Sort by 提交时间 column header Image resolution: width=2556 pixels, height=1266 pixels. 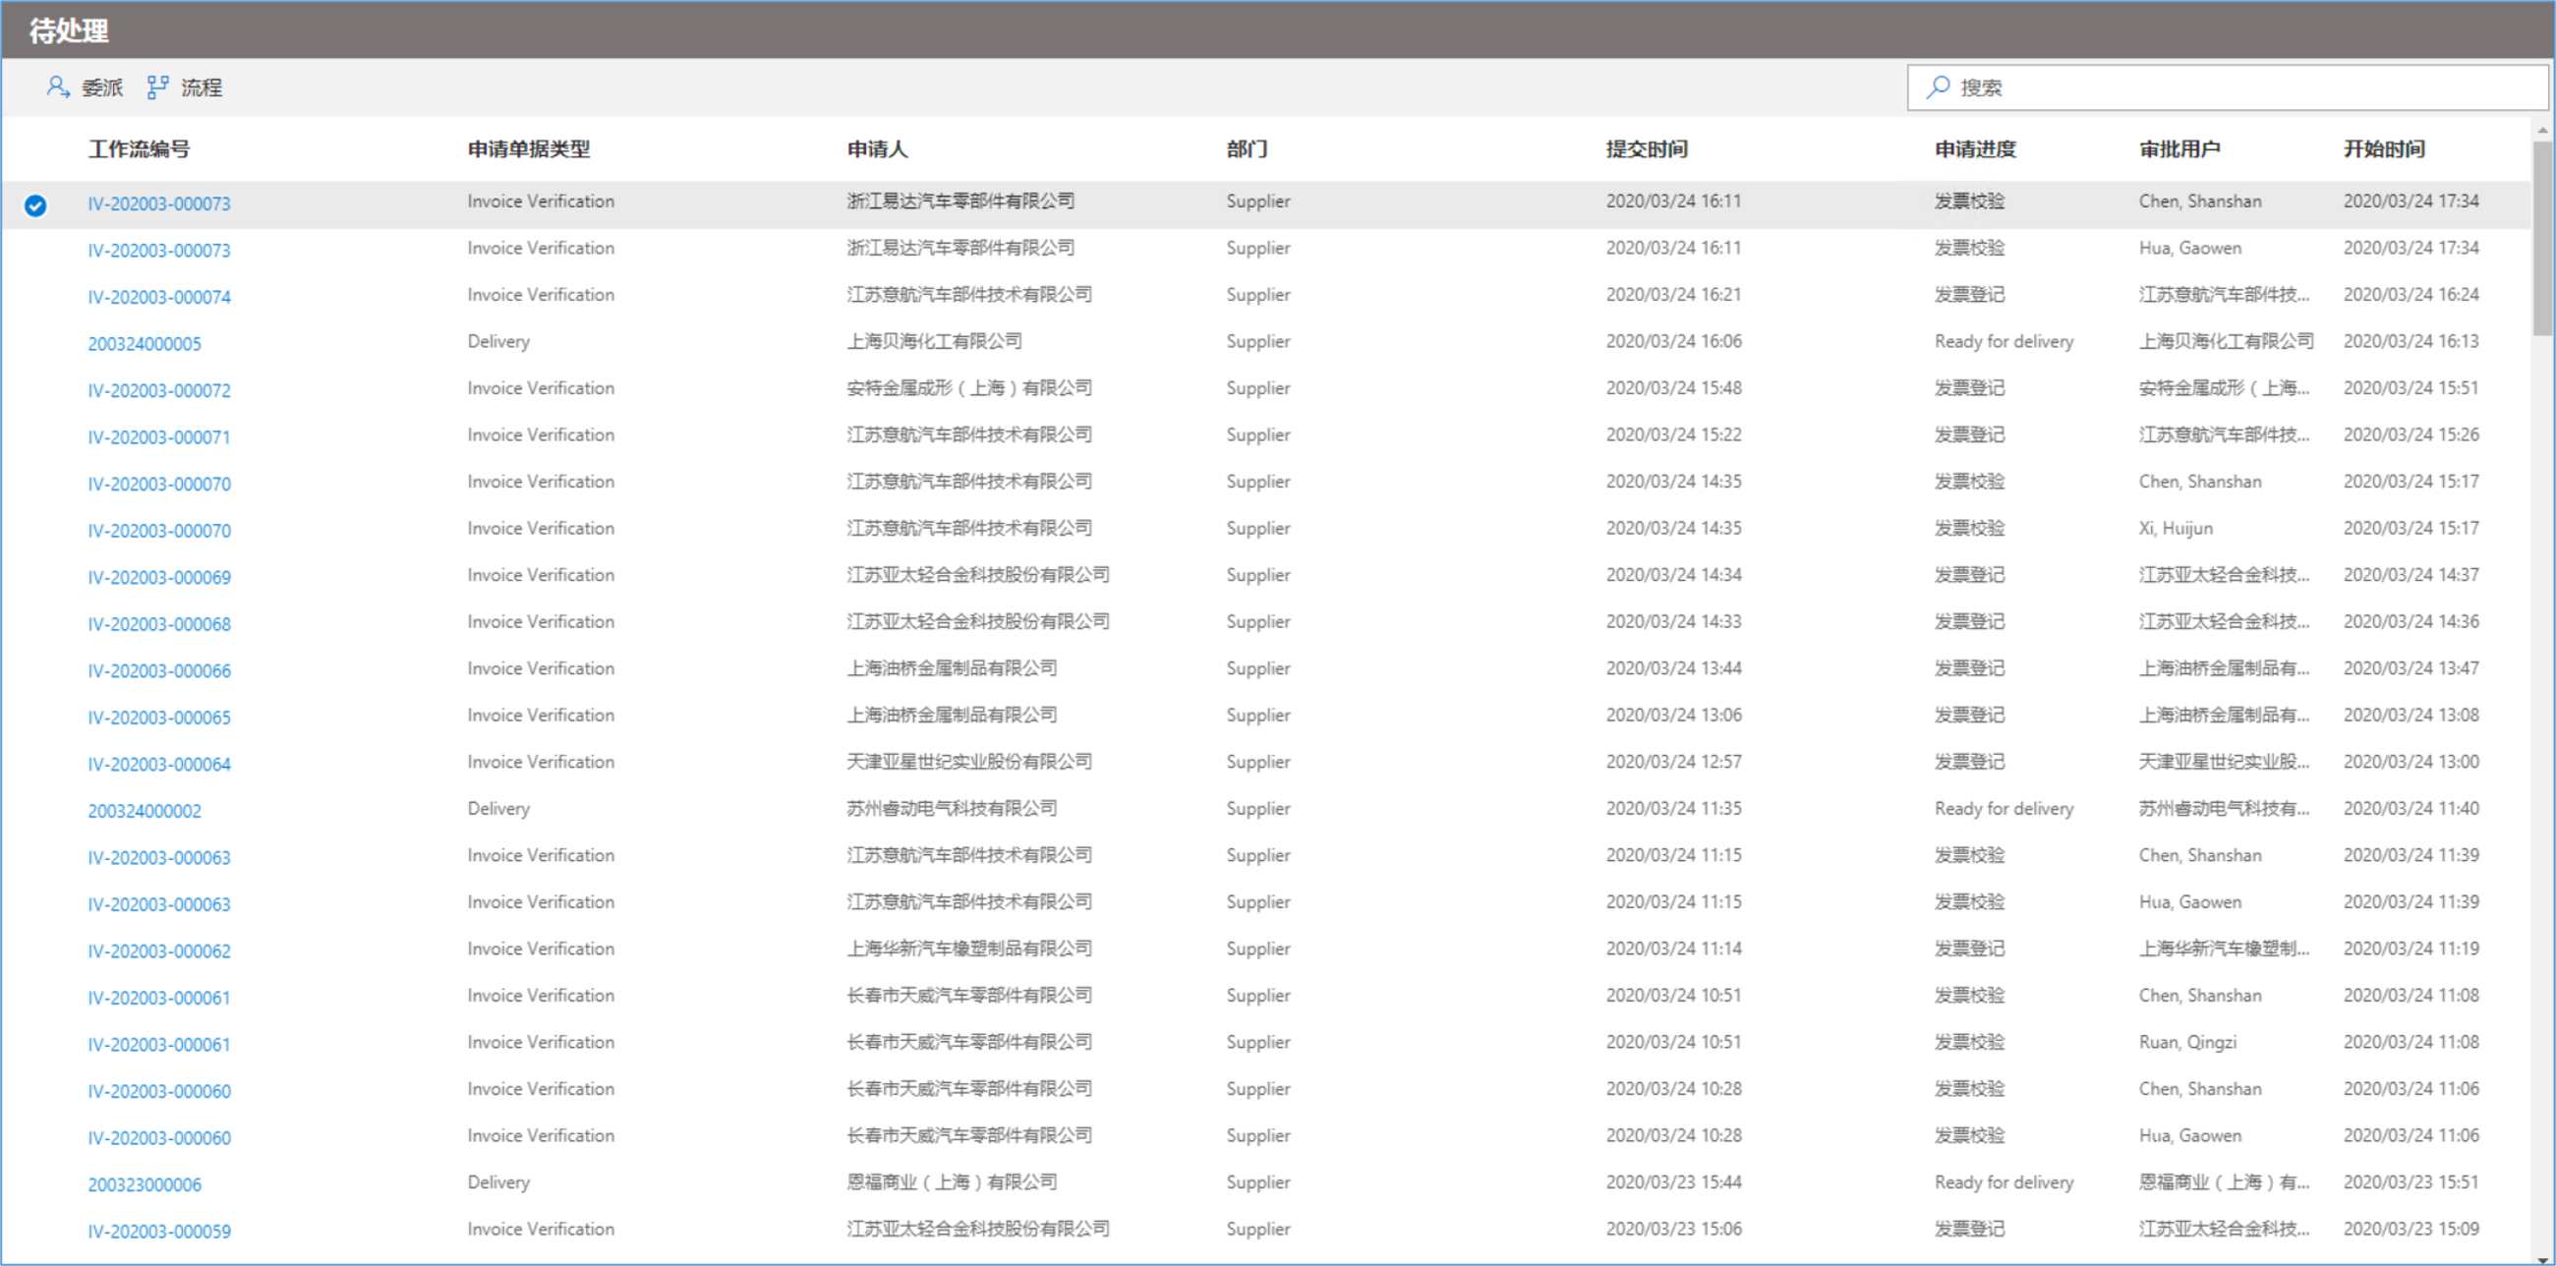tap(1647, 148)
